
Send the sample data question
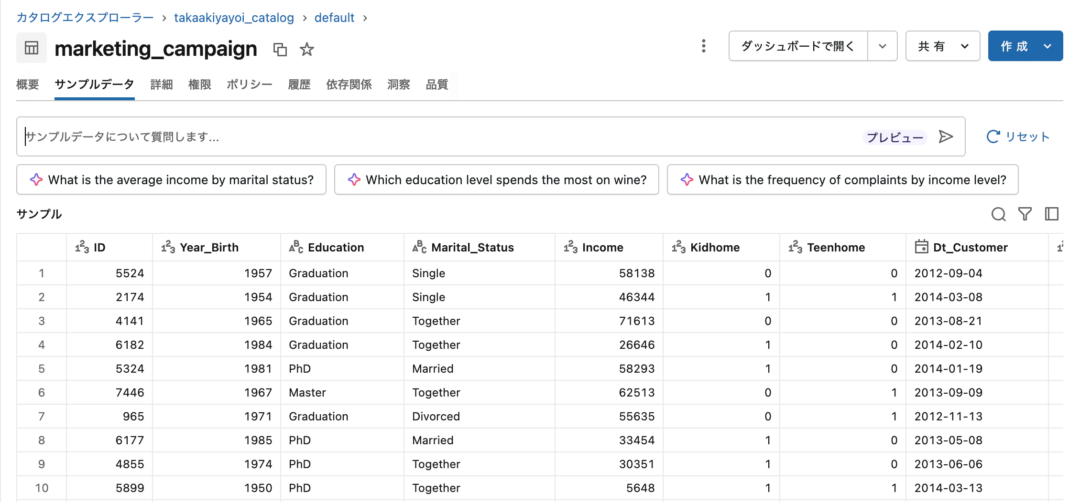[x=946, y=137]
